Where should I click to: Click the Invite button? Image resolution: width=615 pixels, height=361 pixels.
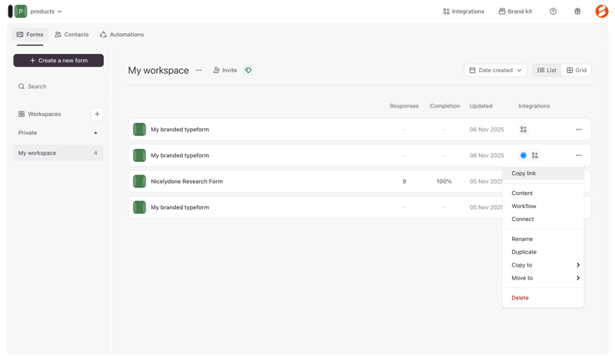pos(225,70)
